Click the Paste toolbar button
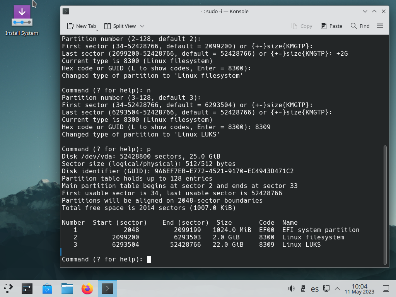Screen dimensions: 396x297 click(x=331, y=26)
